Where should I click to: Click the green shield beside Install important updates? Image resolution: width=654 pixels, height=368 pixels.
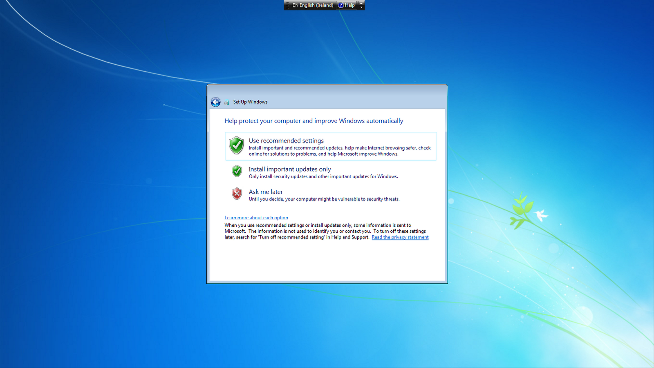click(237, 171)
